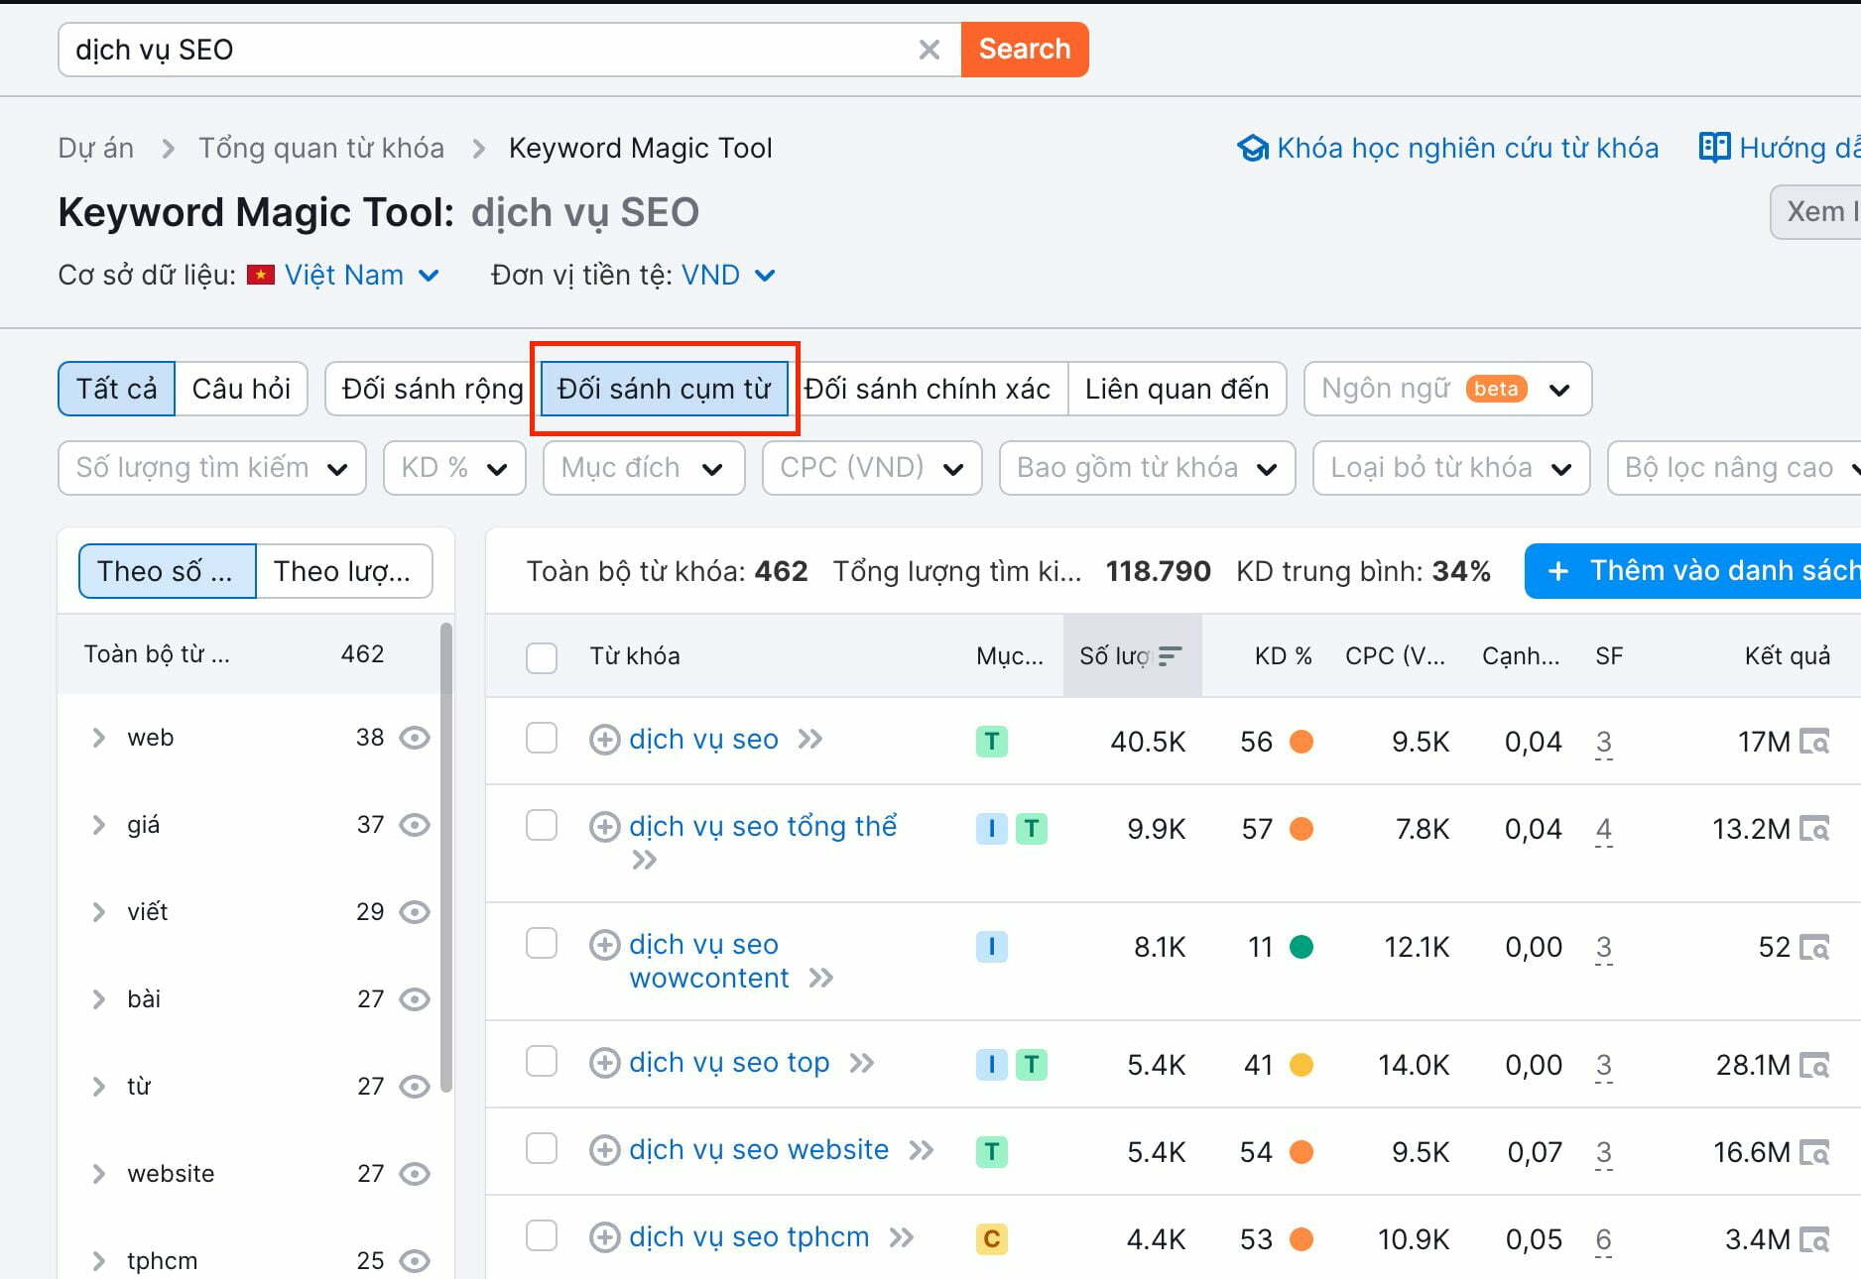Open SERP view icon for the 52 result
Viewport: 1861px width, 1279px height.
(x=1814, y=947)
